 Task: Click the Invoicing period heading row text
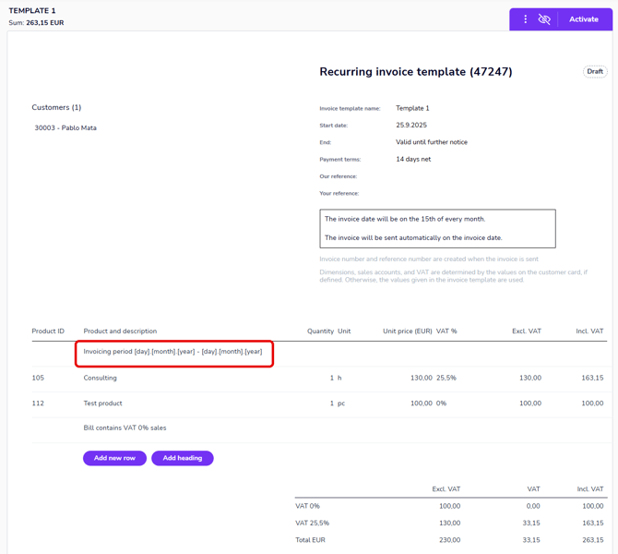(172, 352)
